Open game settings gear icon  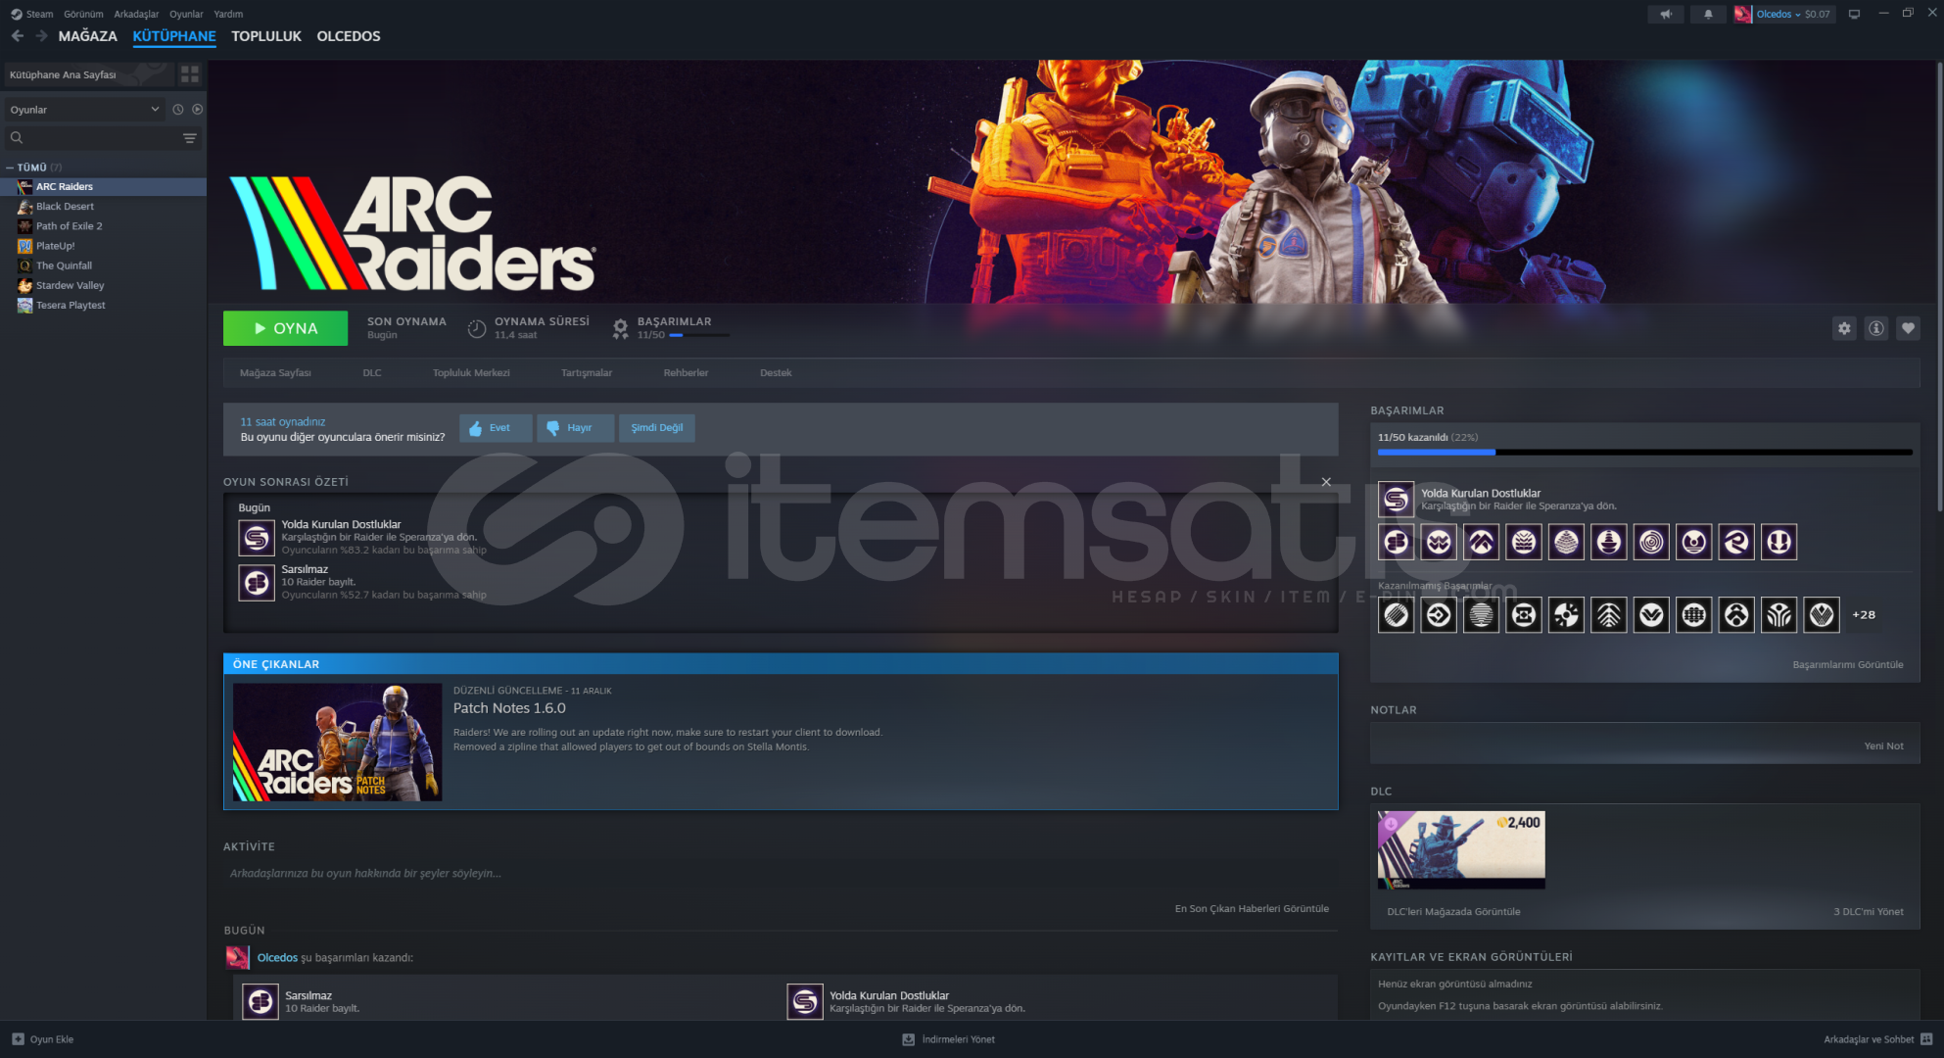tap(1844, 328)
